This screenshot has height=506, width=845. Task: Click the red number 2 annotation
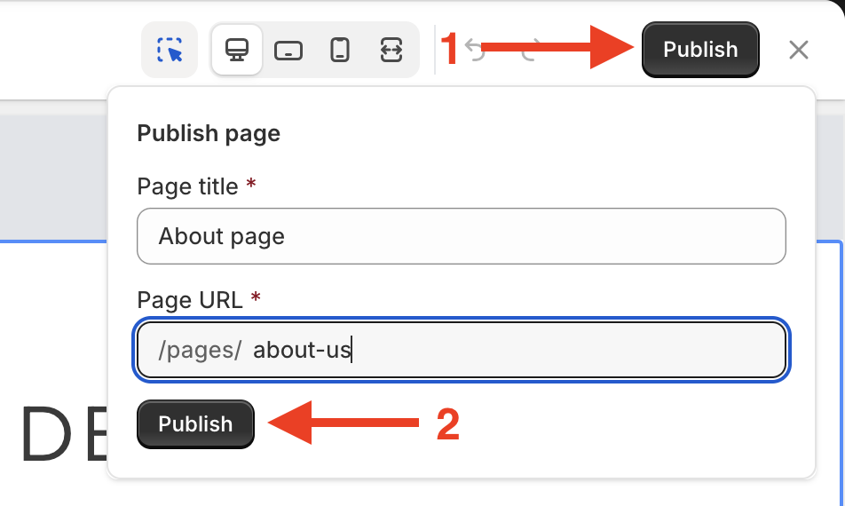(x=448, y=425)
